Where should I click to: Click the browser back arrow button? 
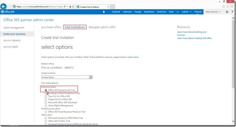pyautogui.click(x=3, y=6)
